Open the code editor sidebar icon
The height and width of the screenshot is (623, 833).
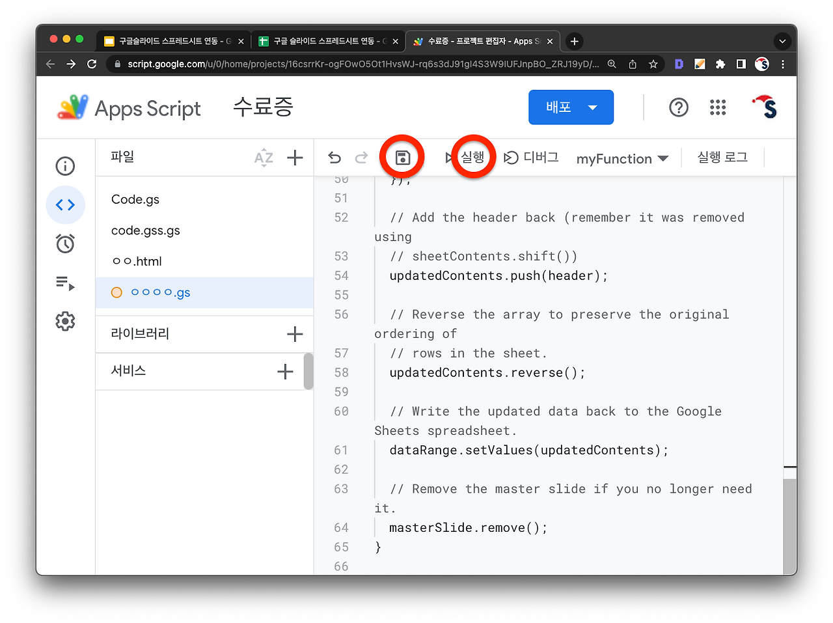(65, 205)
